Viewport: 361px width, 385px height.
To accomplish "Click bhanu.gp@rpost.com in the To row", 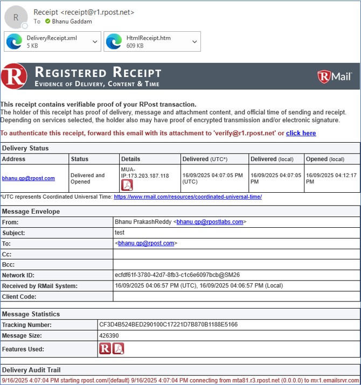I will coord(145,243).
